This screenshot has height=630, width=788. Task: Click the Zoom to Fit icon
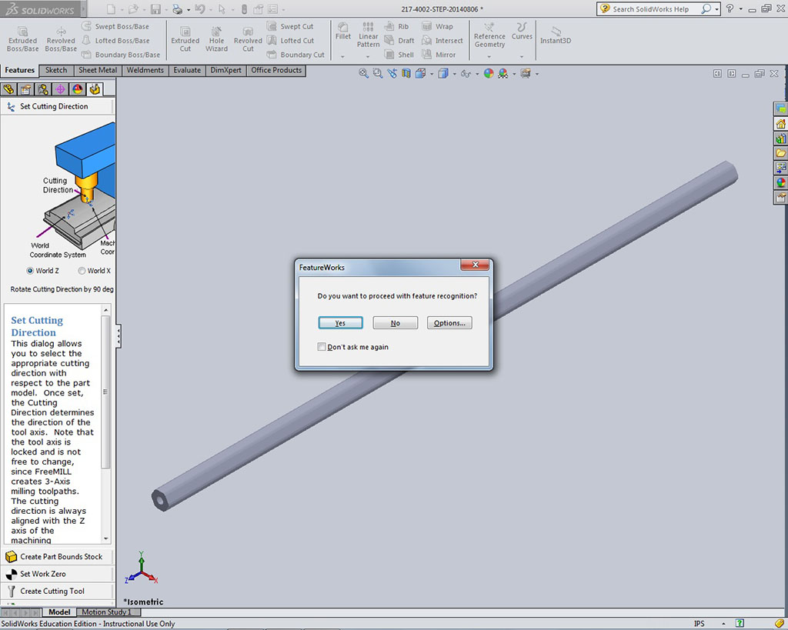(x=364, y=74)
